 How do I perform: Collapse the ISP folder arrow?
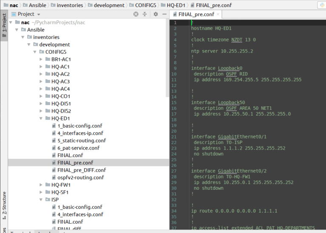pyautogui.click(x=41, y=200)
